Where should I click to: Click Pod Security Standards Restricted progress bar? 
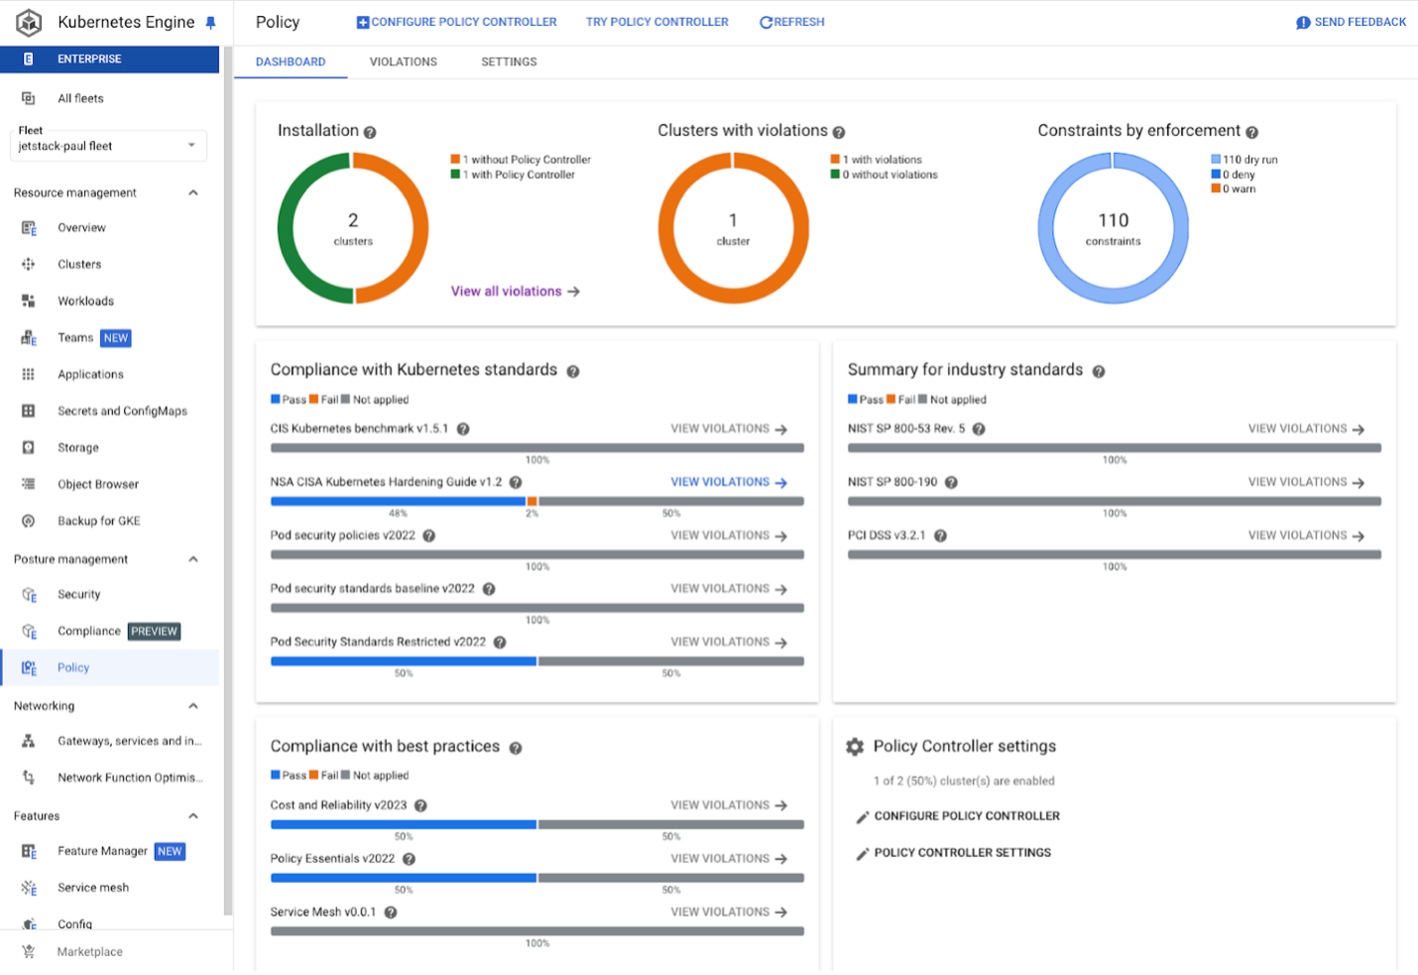537,662
